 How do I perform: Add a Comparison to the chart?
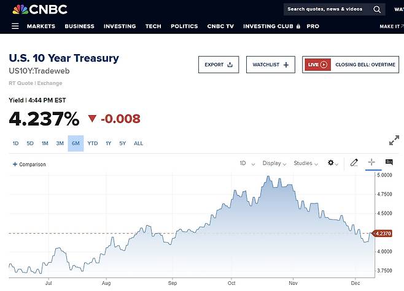coord(29,164)
